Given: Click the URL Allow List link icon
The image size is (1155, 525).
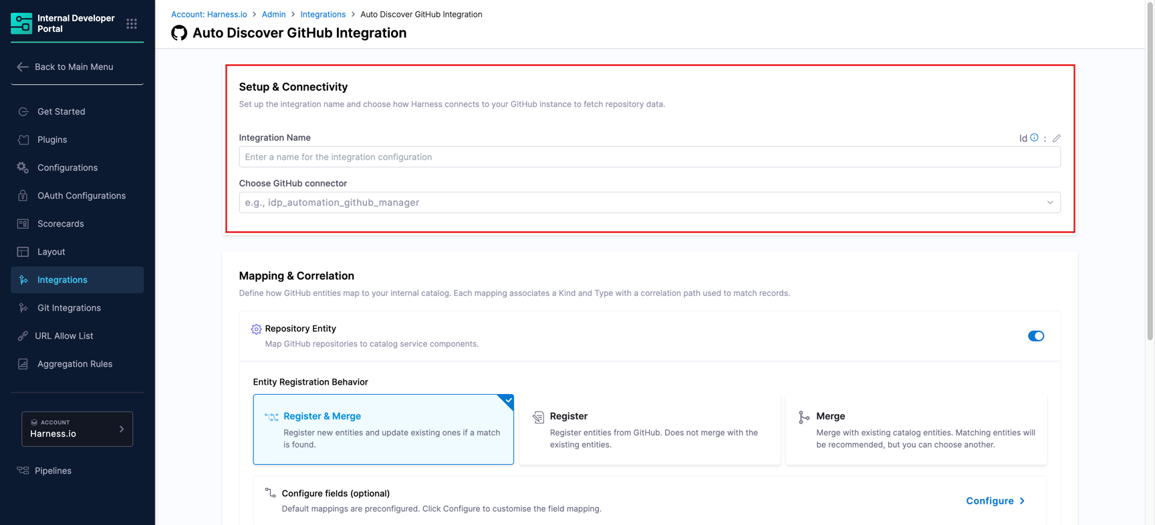Looking at the screenshot, I should click(23, 336).
